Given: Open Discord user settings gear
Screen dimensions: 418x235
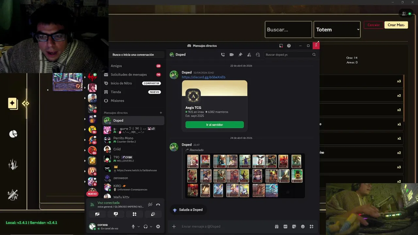Looking at the screenshot, I should 158,227.
